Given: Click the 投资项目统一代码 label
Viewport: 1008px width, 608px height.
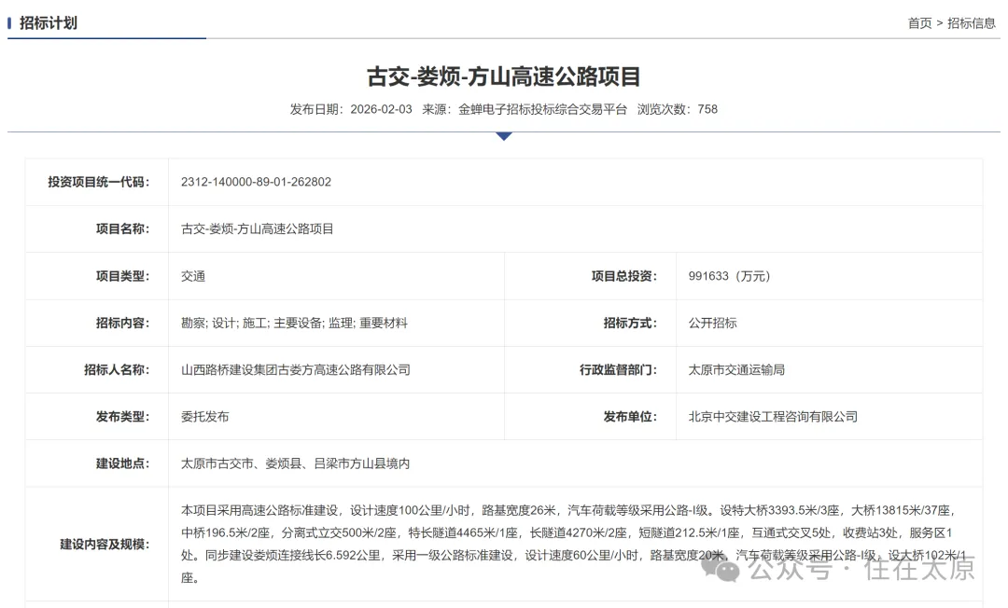Looking at the screenshot, I should point(98,182).
